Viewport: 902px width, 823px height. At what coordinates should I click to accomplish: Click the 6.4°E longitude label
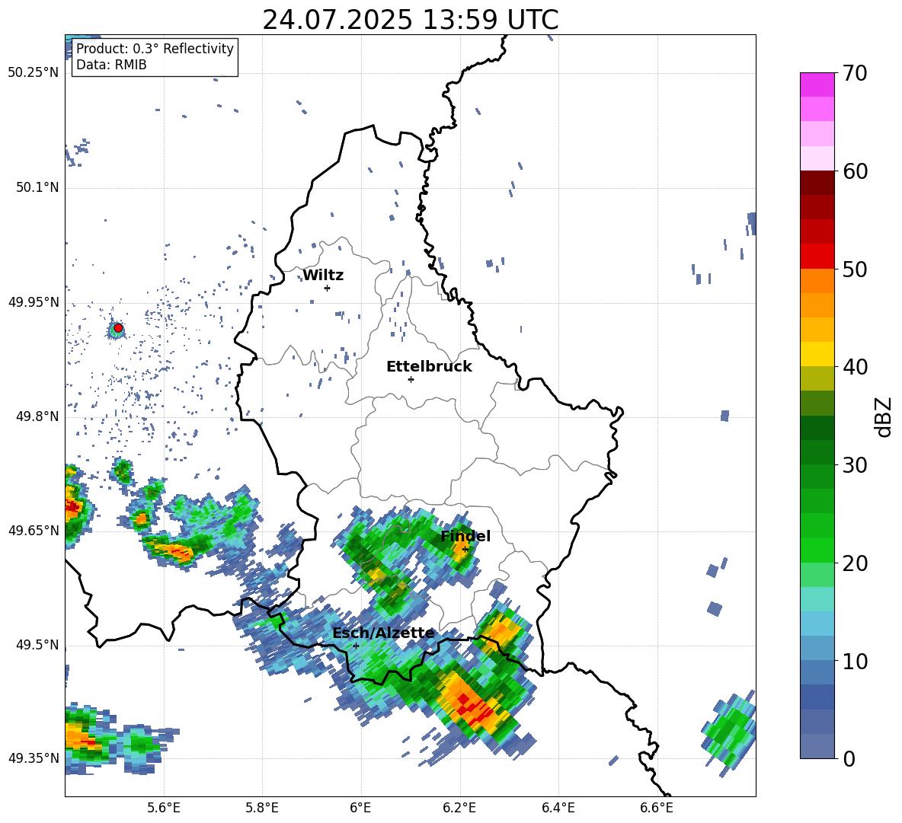point(558,808)
